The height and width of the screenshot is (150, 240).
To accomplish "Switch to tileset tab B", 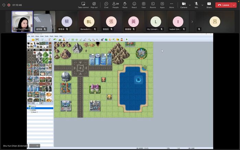I will [33, 103].
